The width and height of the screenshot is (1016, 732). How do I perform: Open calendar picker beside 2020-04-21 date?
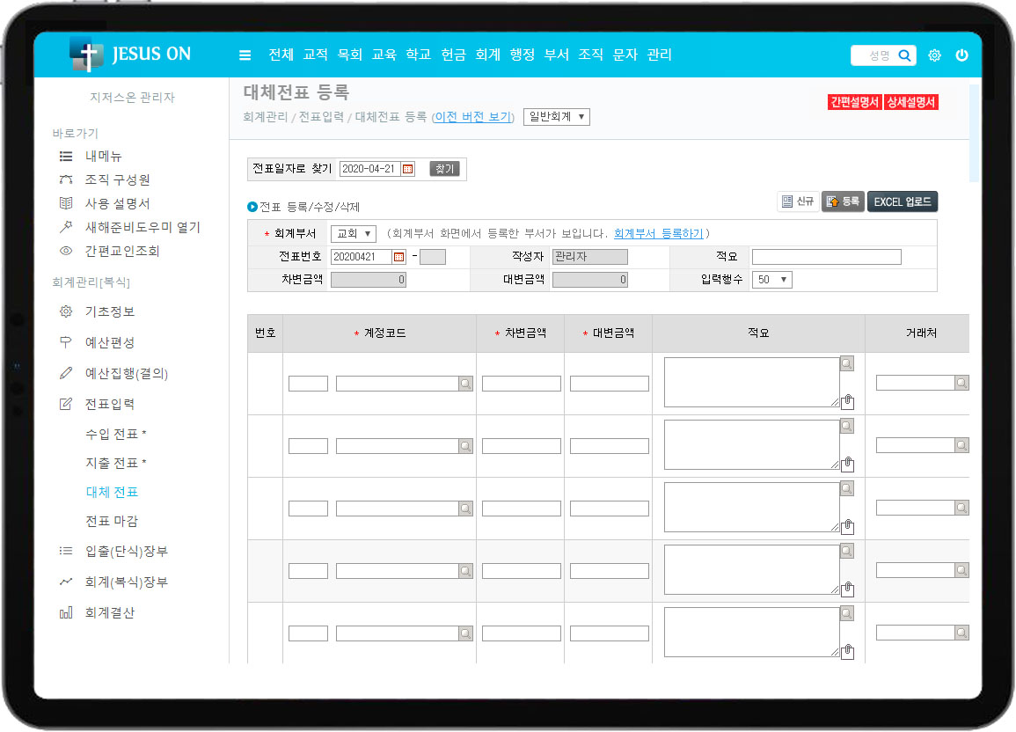(407, 169)
